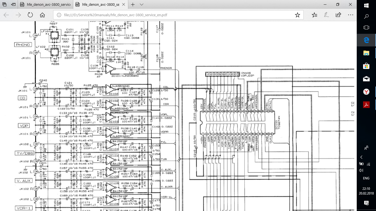
Task: Open a new tab
Action: click(133, 5)
